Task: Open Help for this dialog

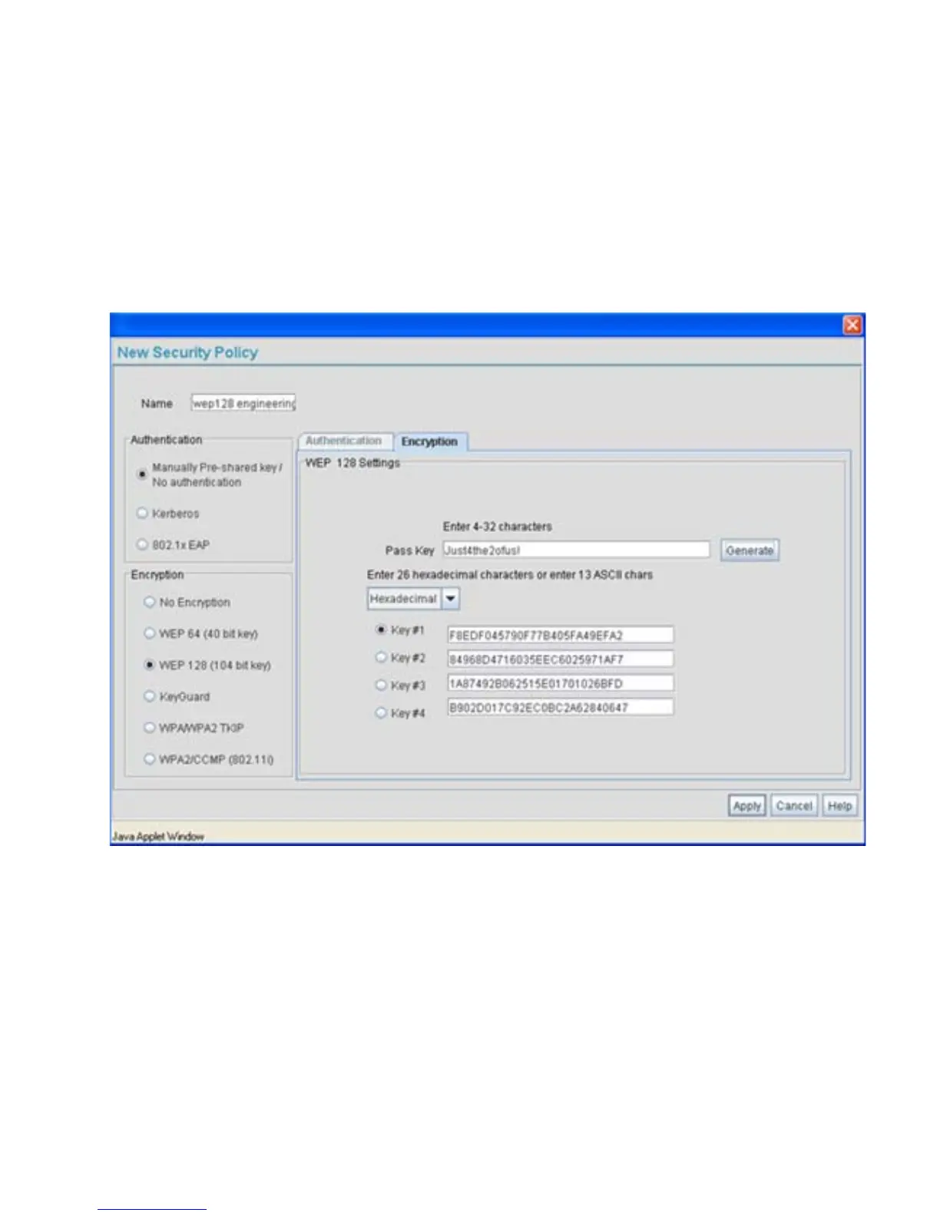Action: (839, 805)
